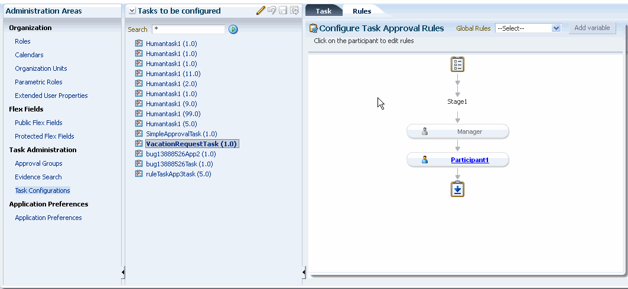Switch to the Rules tab
This screenshot has width=628, height=289.
click(362, 11)
